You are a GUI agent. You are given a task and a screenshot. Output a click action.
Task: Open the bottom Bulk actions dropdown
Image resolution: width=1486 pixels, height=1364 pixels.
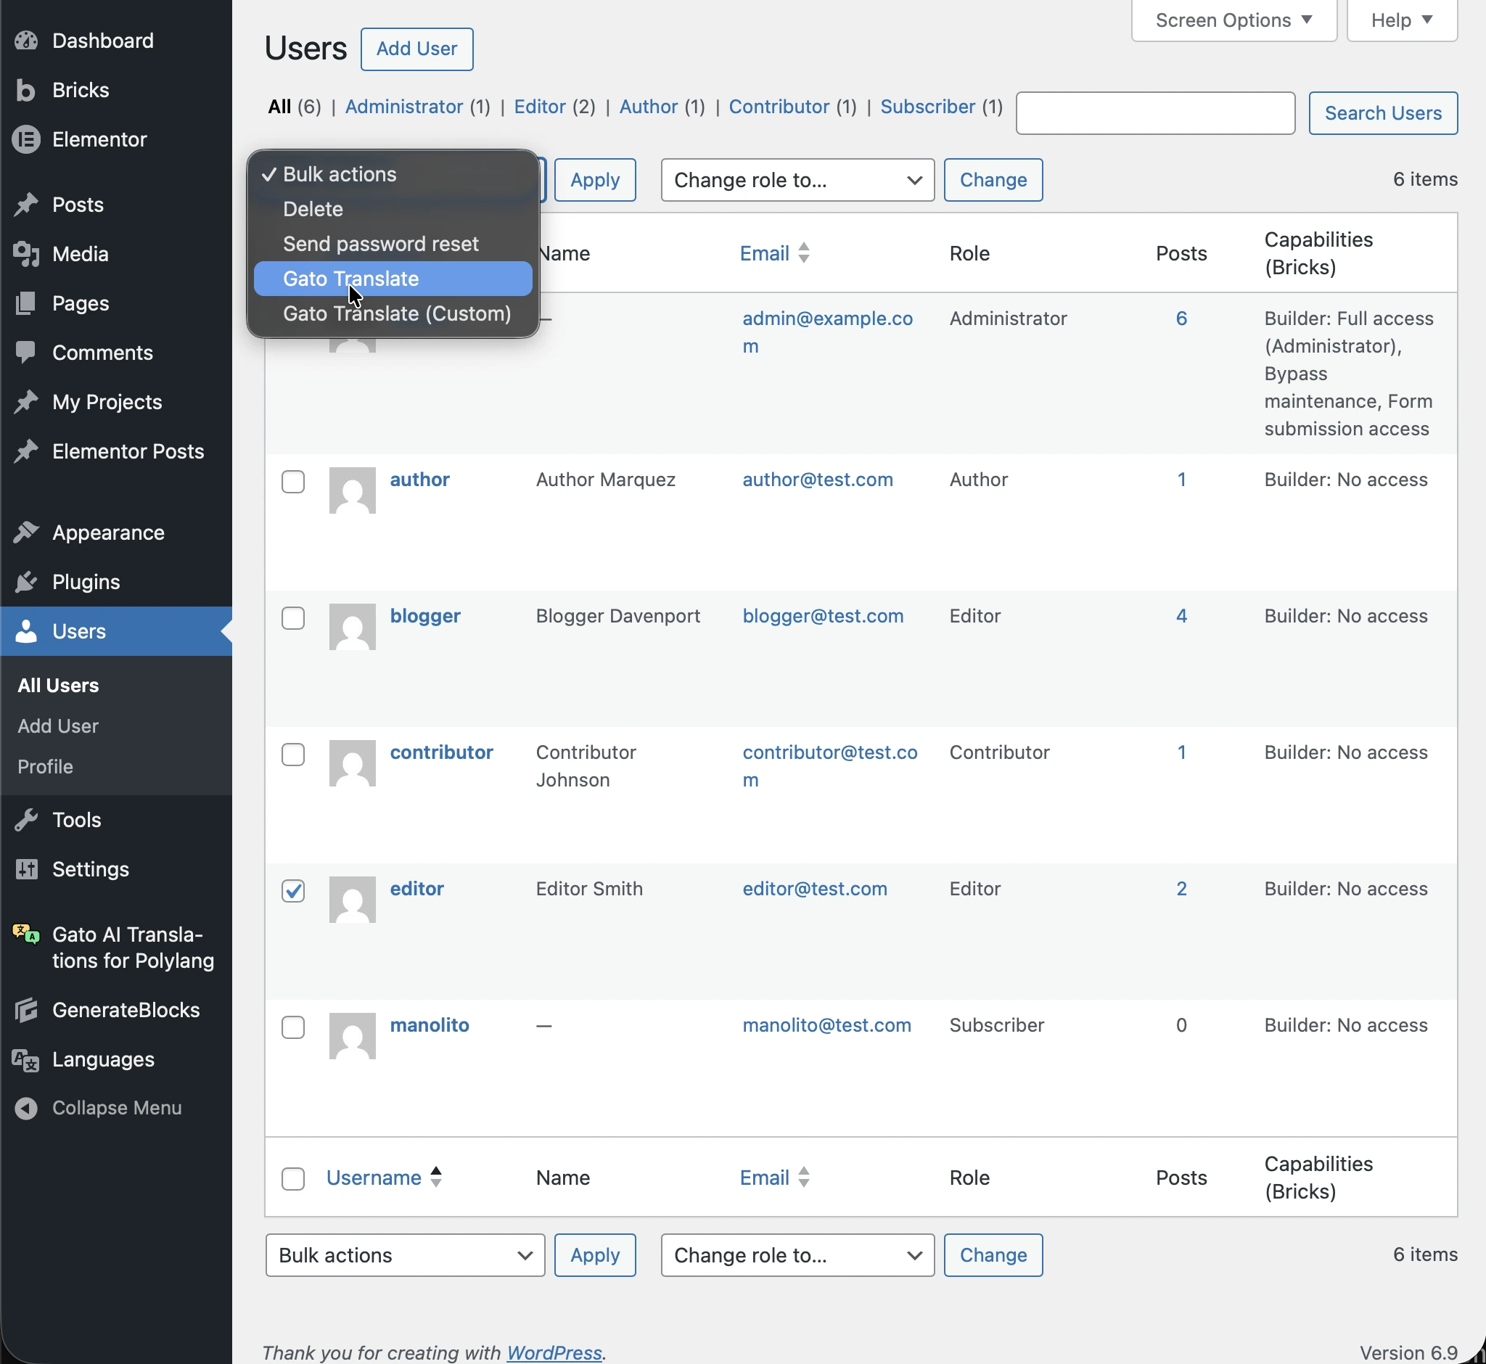[405, 1254]
